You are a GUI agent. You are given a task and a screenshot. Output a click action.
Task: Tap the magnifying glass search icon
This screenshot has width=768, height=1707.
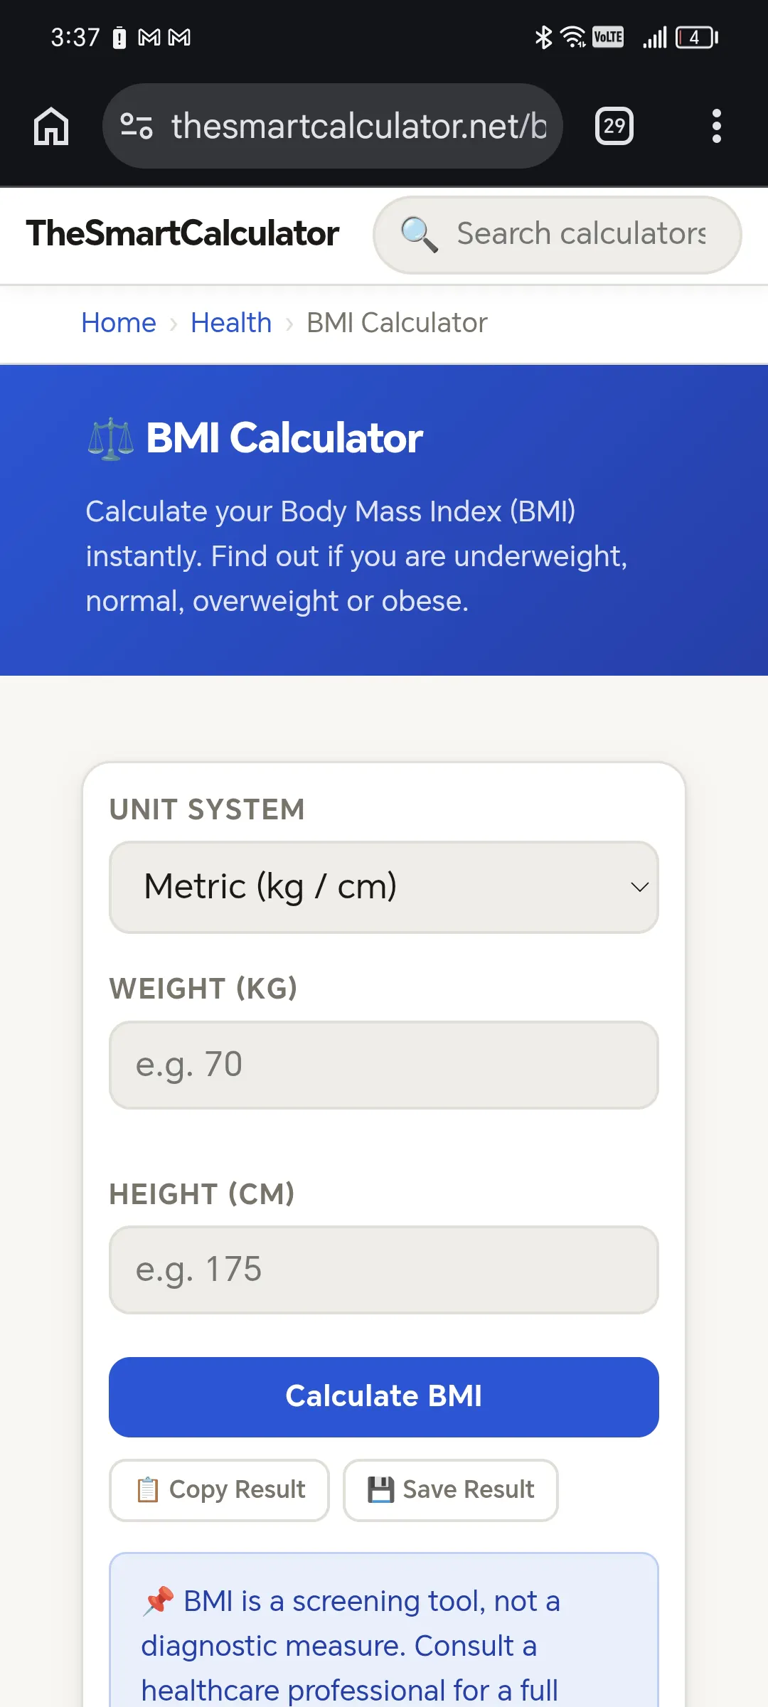[419, 234]
